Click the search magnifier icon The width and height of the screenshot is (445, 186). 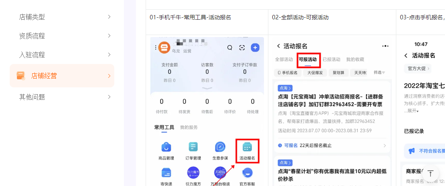pos(230,48)
